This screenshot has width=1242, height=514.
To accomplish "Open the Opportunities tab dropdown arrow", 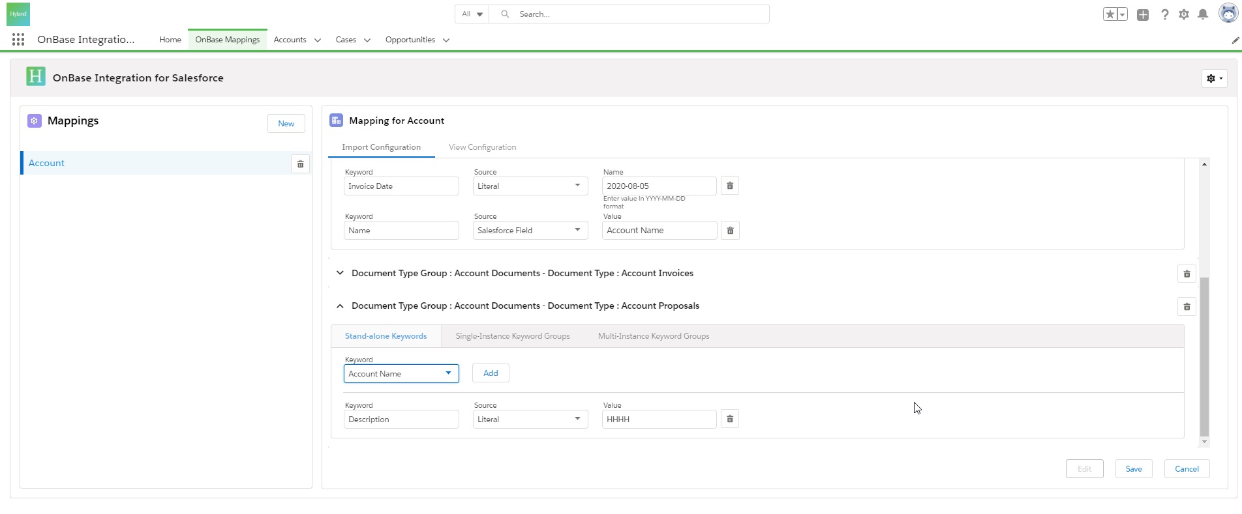I will click(446, 40).
